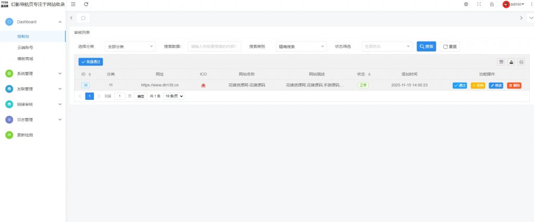
Task: Open the 10条/页 page size selector
Action: pos(174,96)
